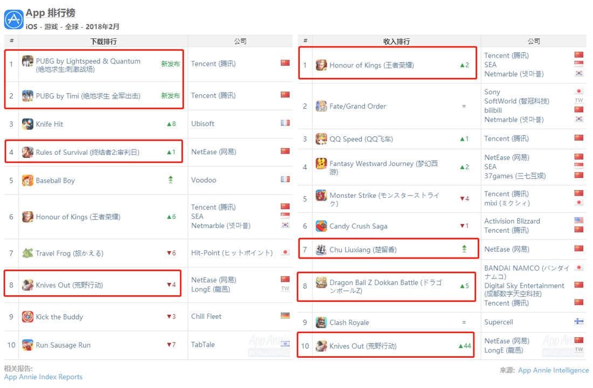Open the PUBG by Lightspeed & Quantum game icon
593x388 pixels.
27,61
